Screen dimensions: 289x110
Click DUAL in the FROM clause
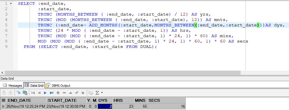146,47
